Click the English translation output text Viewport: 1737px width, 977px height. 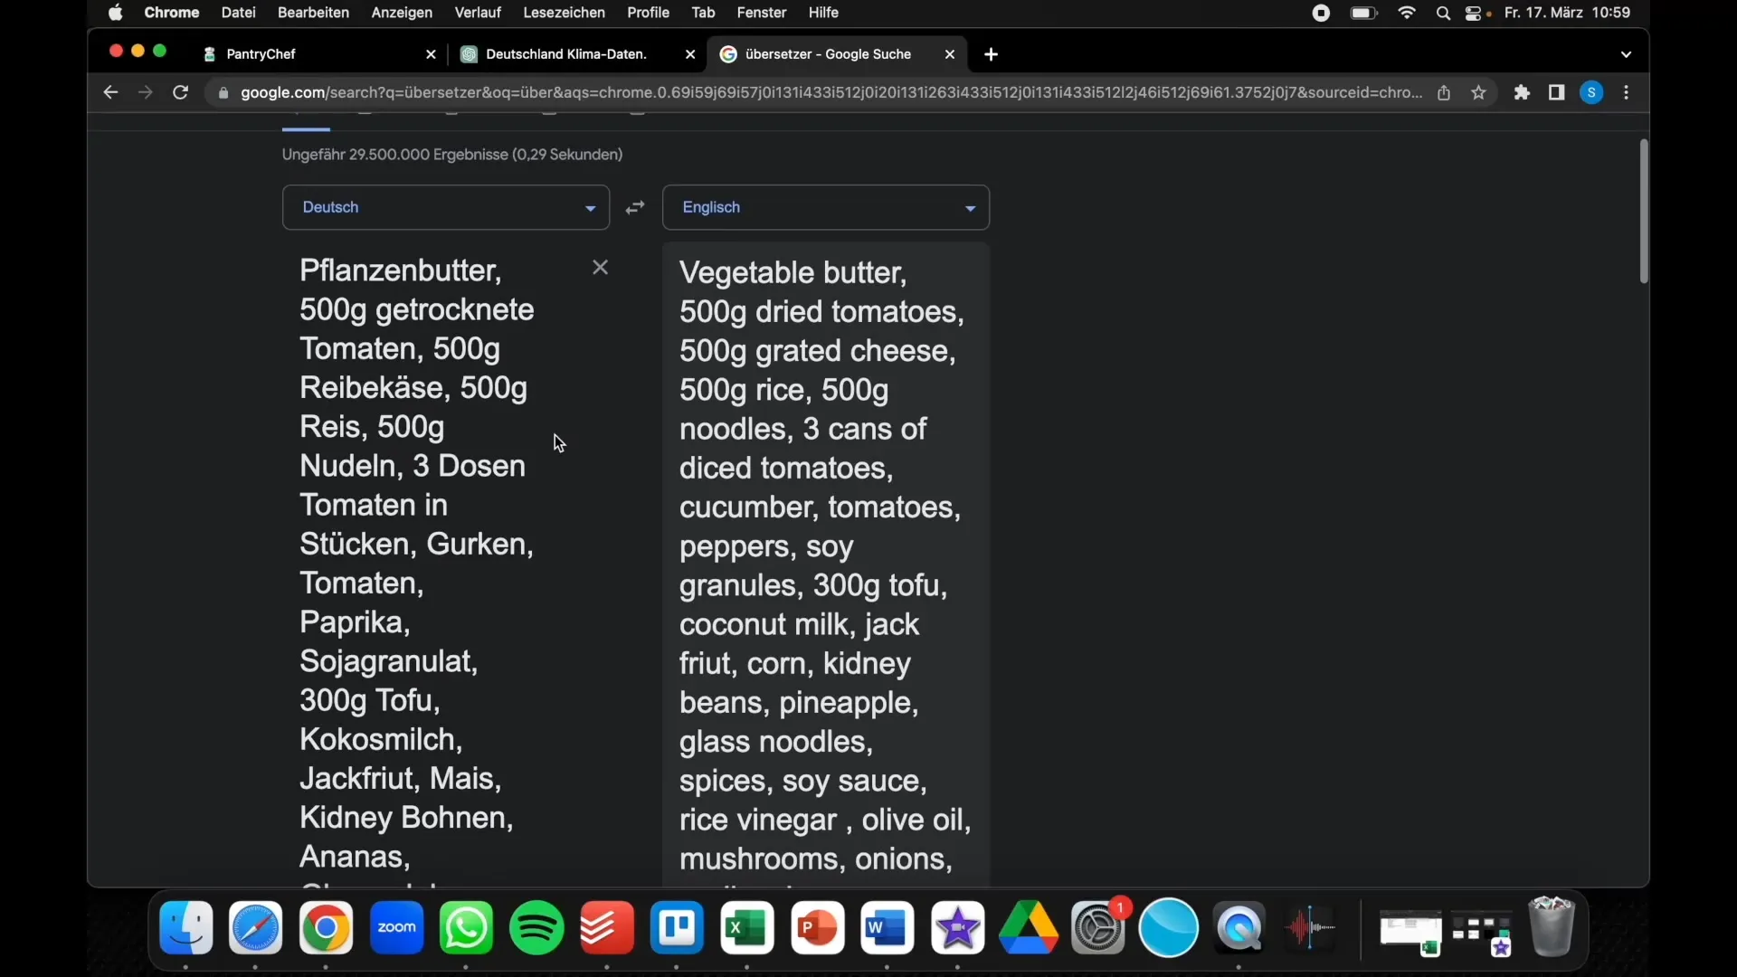pyautogui.click(x=824, y=564)
